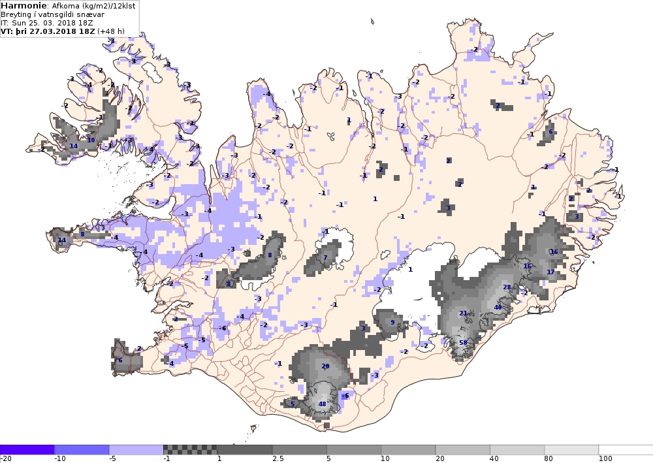Click the "IT: Sun 25. 03. 2018 18Z" line
653x463 pixels.
point(46,23)
